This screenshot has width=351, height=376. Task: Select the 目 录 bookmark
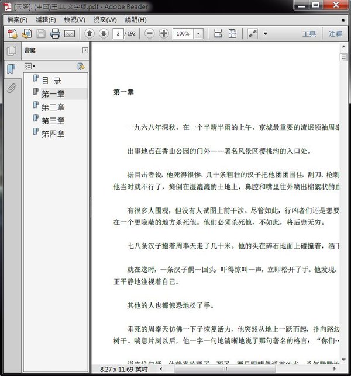[51, 81]
